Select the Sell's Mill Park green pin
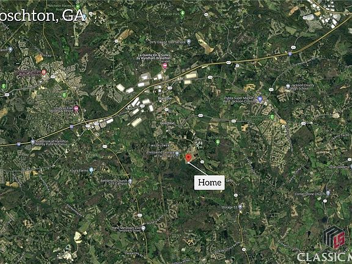The width and height of the screenshot is (352, 264). coord(218,142)
